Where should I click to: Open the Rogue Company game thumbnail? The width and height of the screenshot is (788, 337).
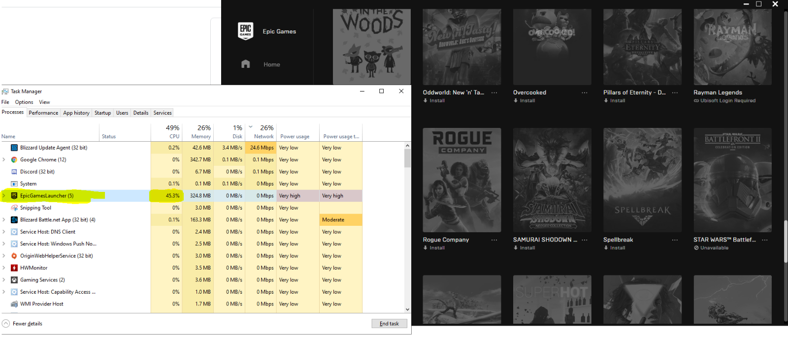[x=461, y=180]
